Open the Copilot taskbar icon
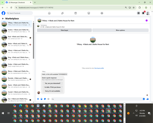This screenshot has width=153, height=123. pyautogui.click(x=15, y=106)
